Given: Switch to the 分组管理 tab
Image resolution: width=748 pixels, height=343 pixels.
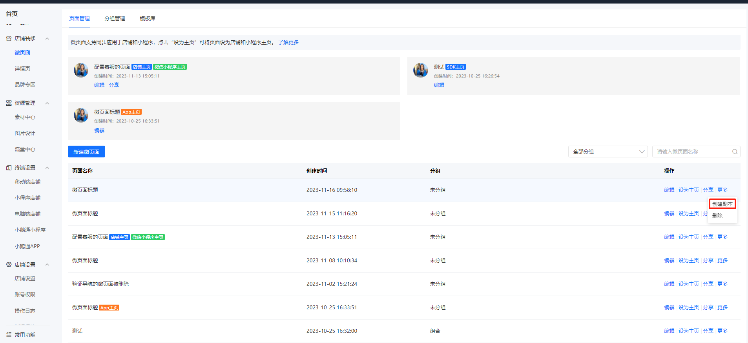Looking at the screenshot, I should click(x=115, y=18).
